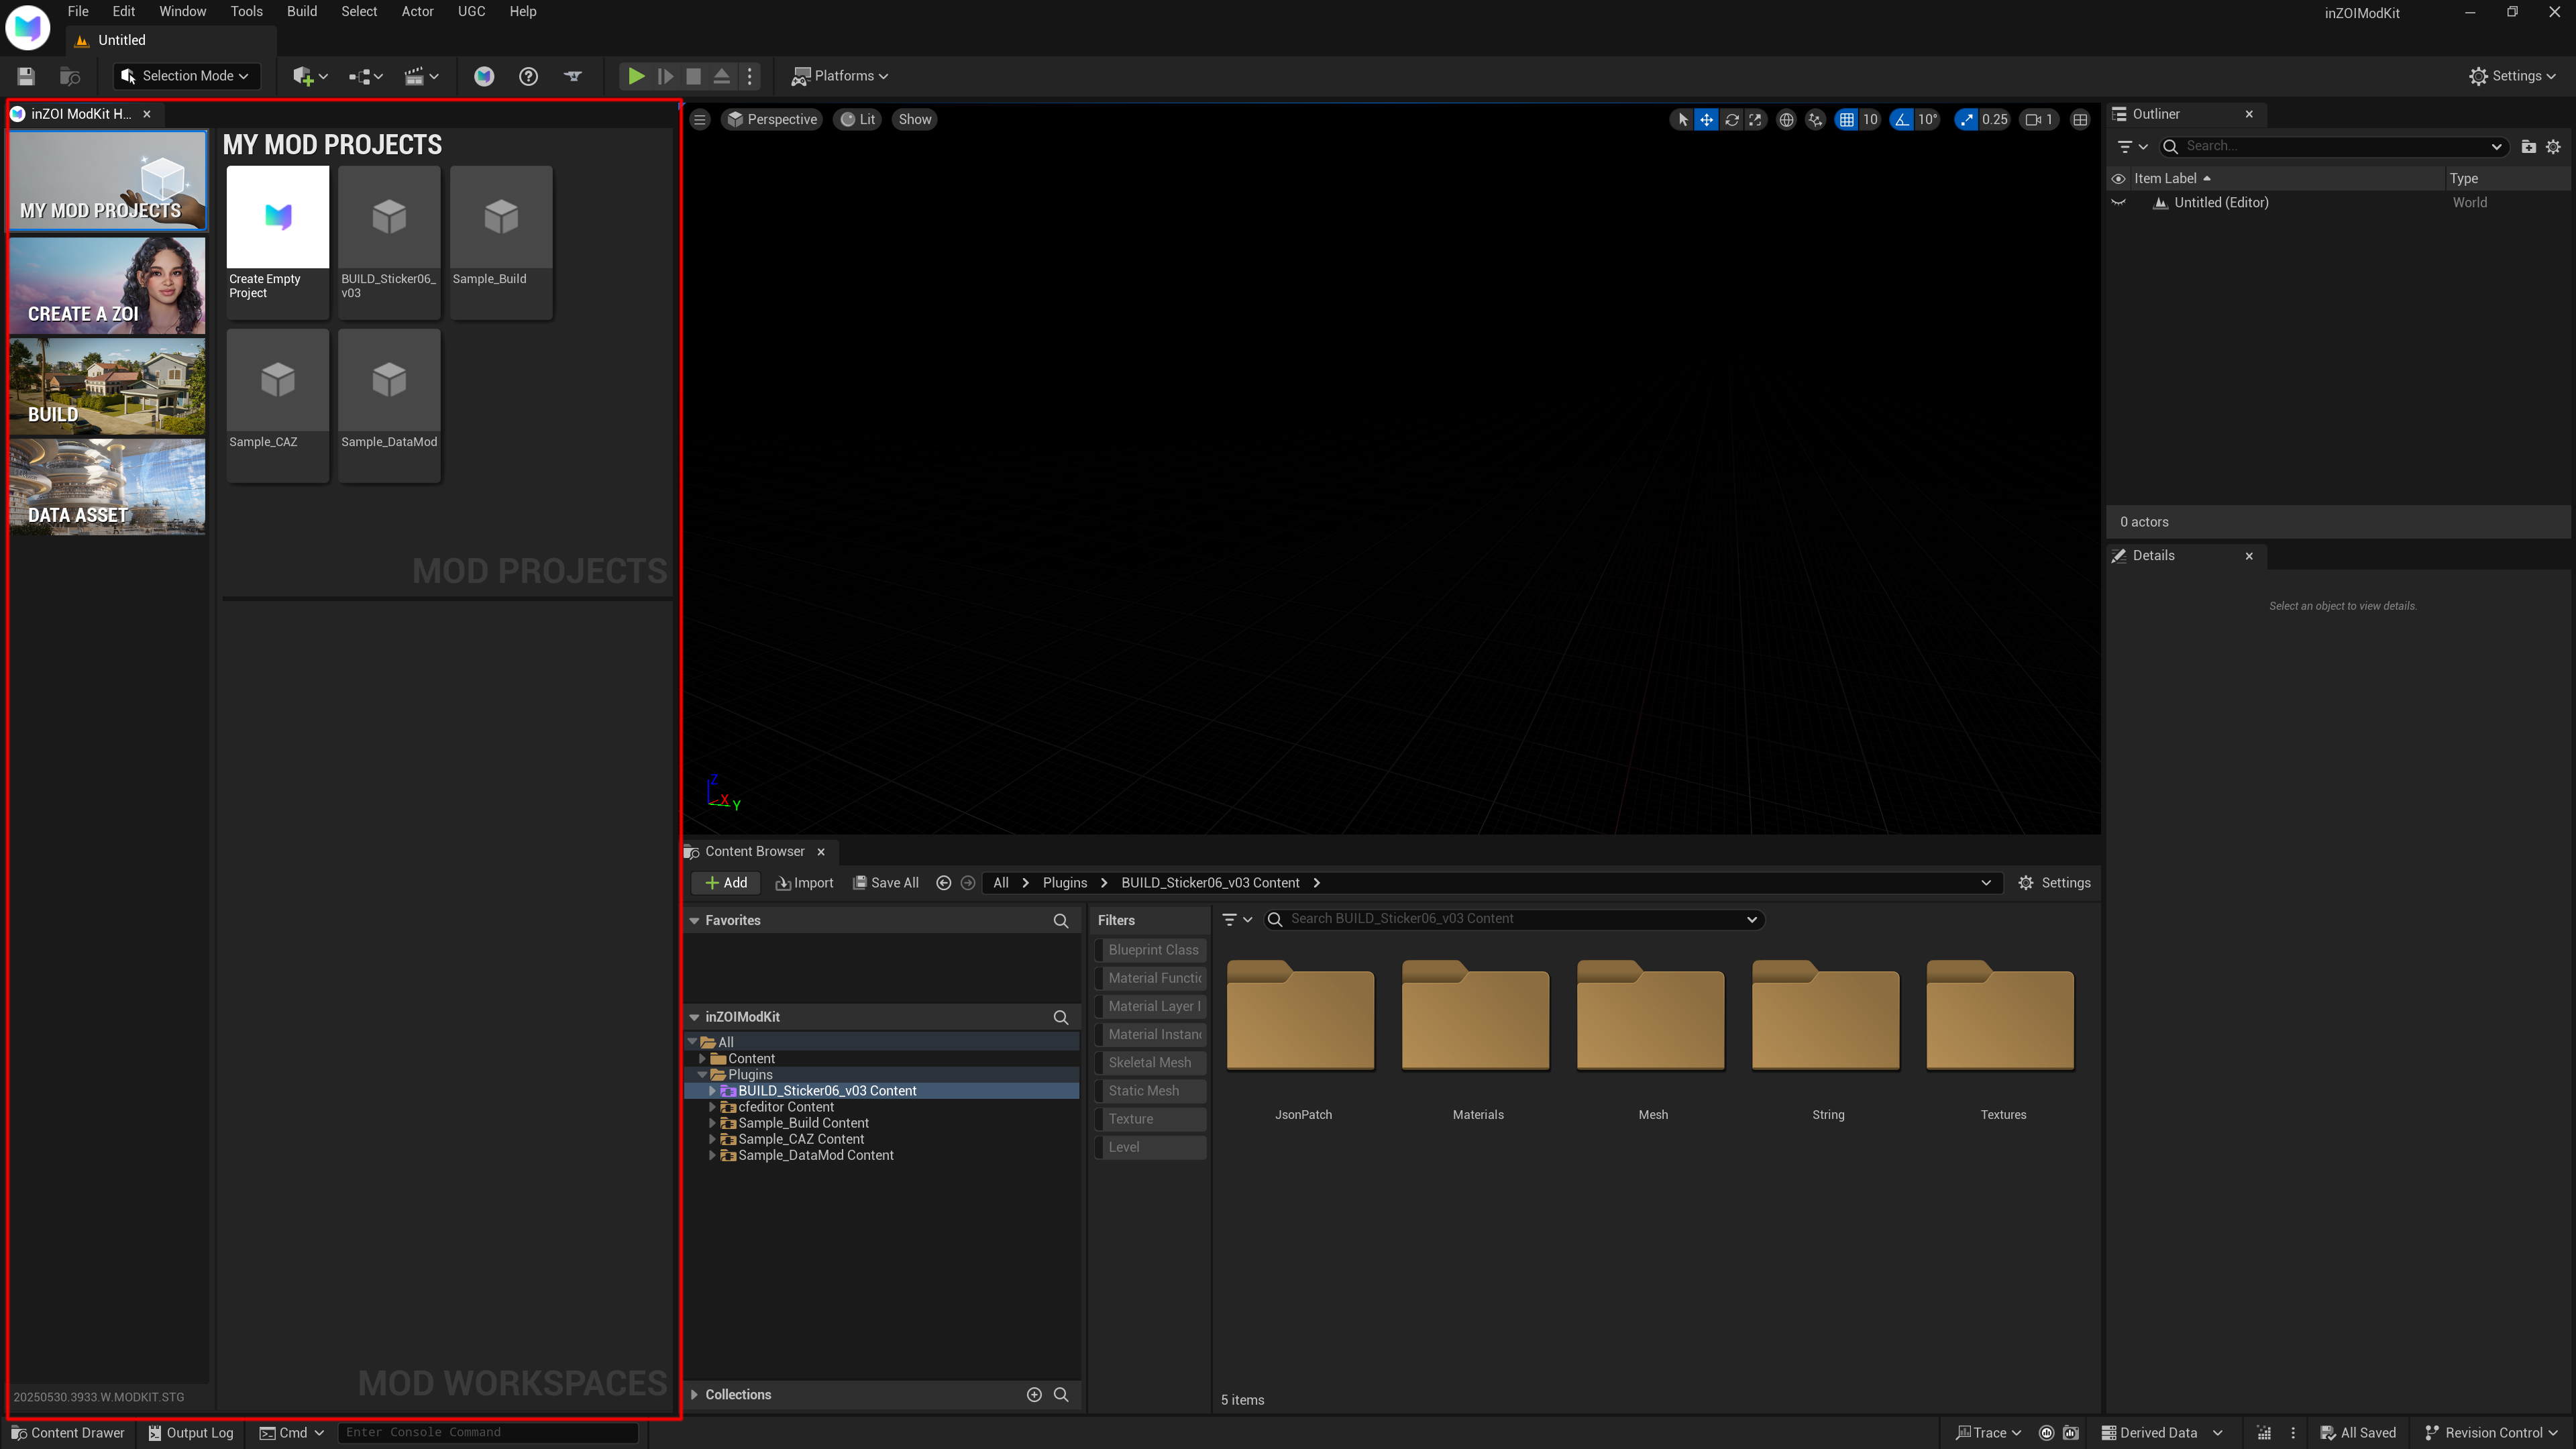
Task: Open viewport hamburger options menu
Action: tap(700, 119)
